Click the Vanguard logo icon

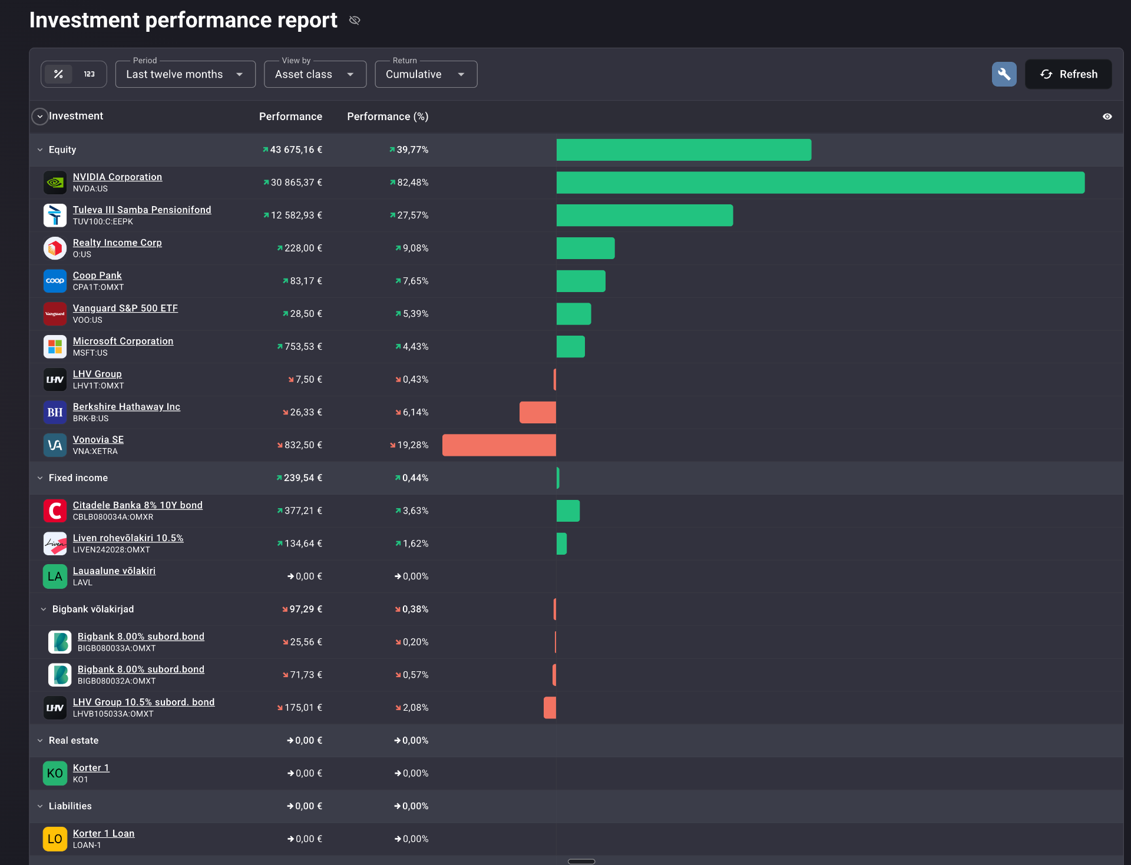click(55, 314)
